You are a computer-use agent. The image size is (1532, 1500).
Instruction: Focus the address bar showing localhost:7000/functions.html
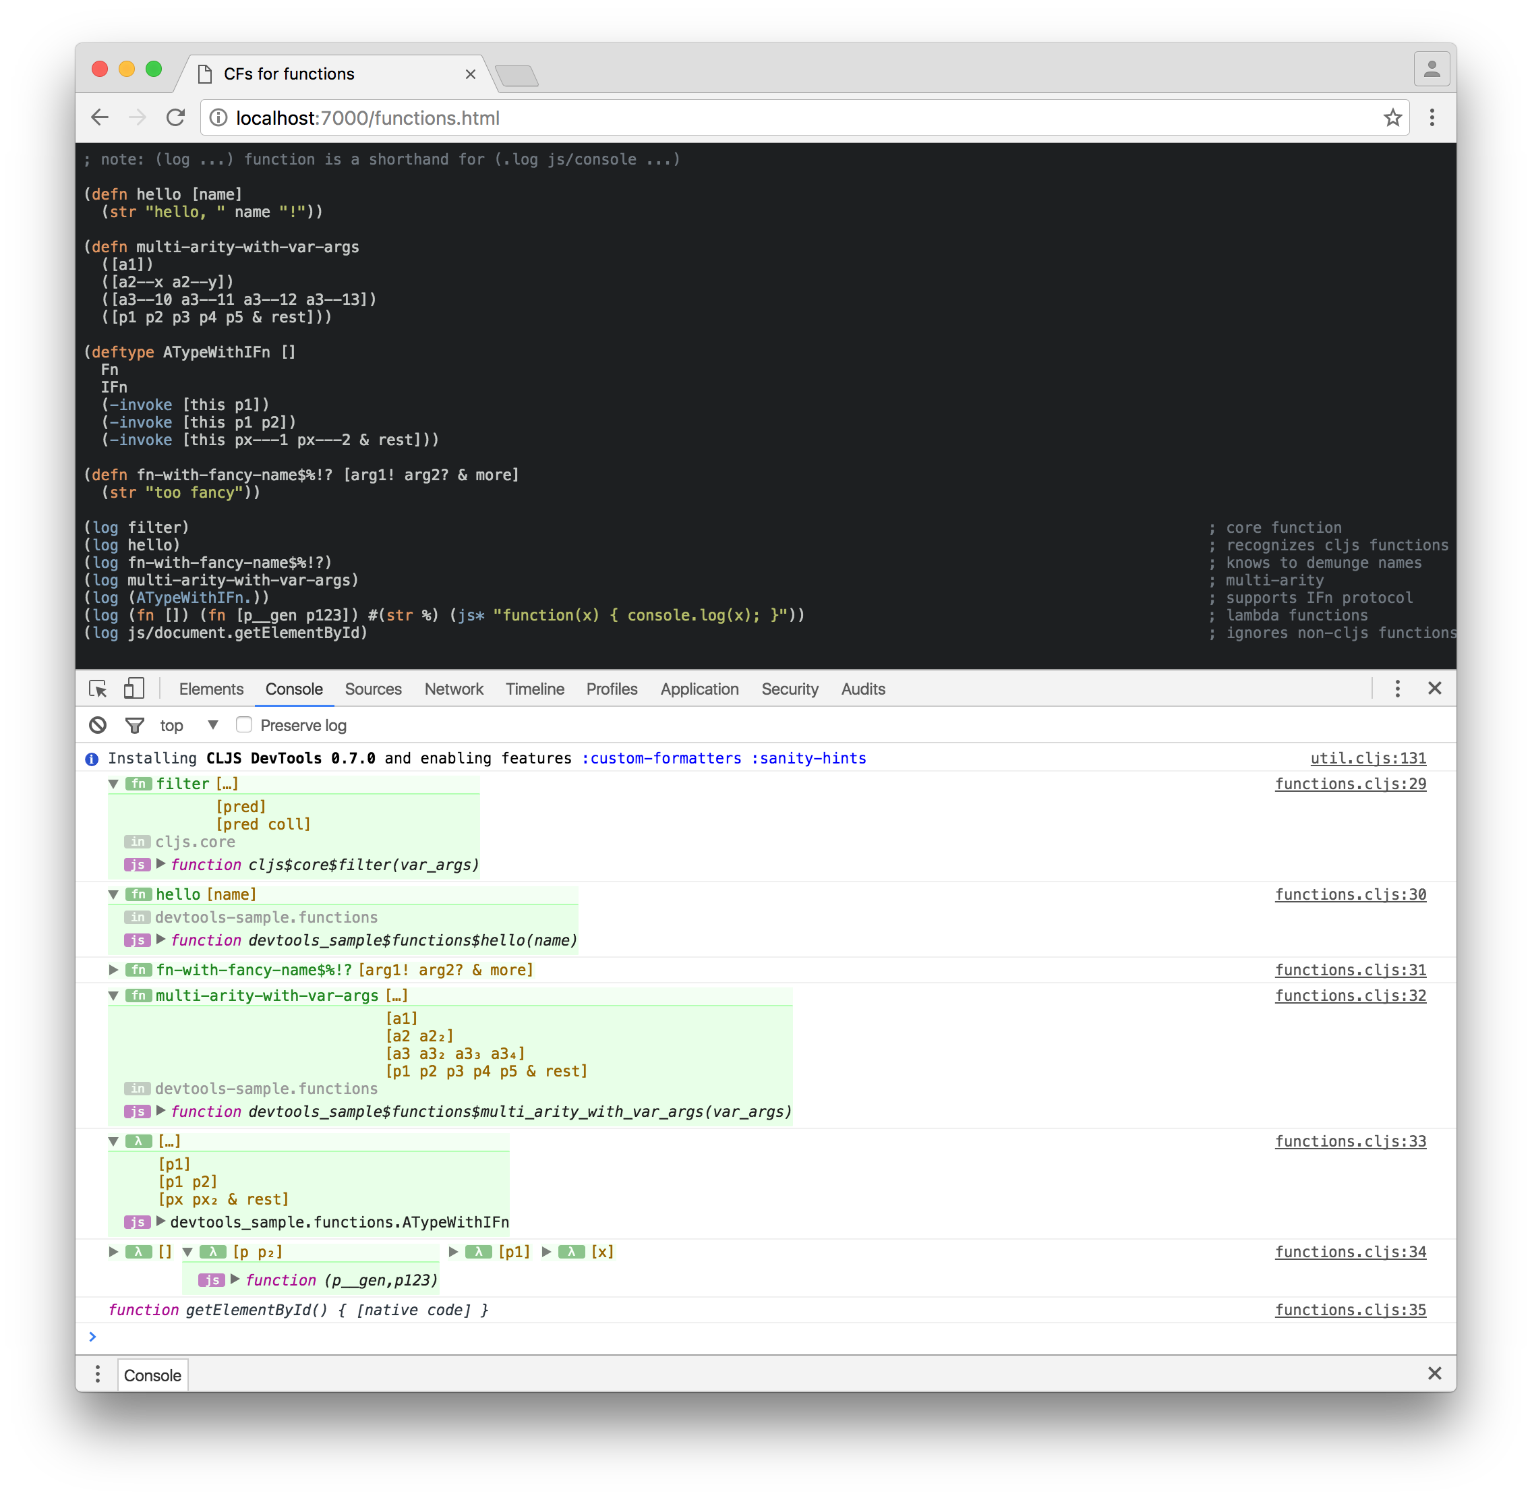[x=803, y=117]
